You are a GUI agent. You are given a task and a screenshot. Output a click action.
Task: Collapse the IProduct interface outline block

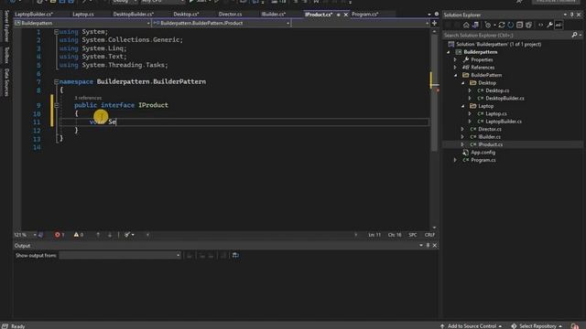pos(57,105)
